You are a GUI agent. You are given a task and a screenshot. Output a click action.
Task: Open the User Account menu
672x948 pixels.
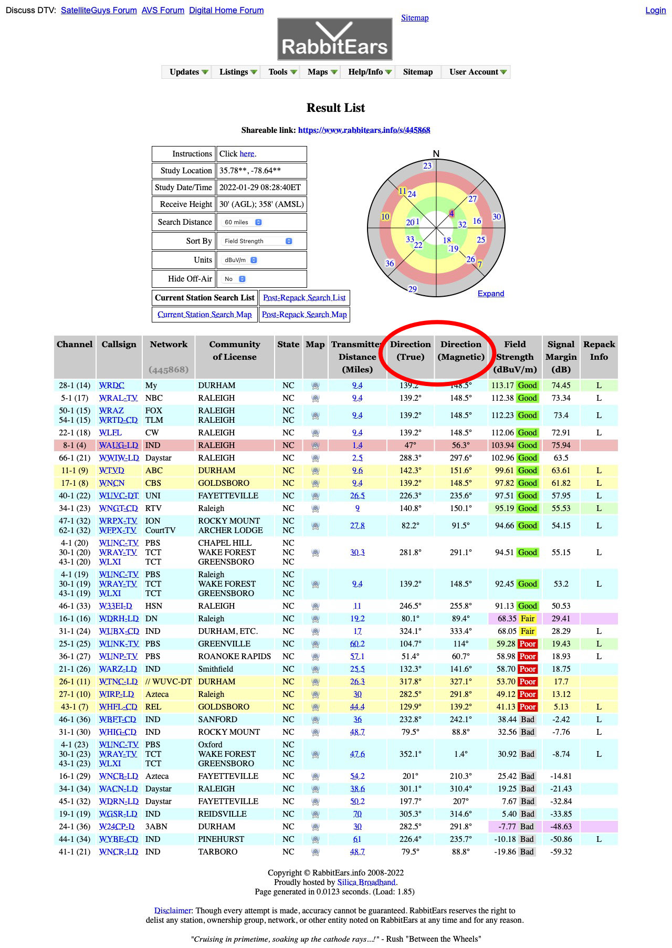coord(477,72)
